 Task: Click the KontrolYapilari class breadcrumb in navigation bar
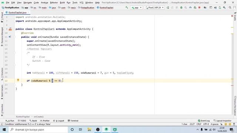[105, 7]
